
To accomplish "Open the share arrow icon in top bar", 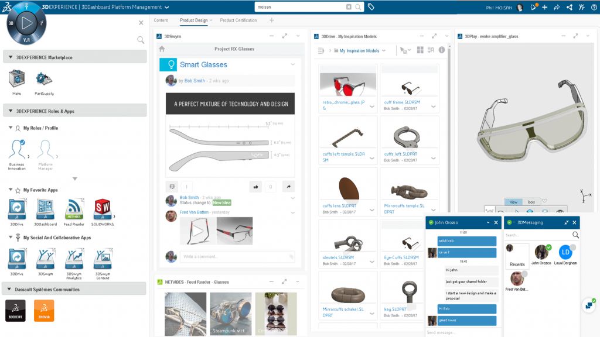I will pos(569,7).
